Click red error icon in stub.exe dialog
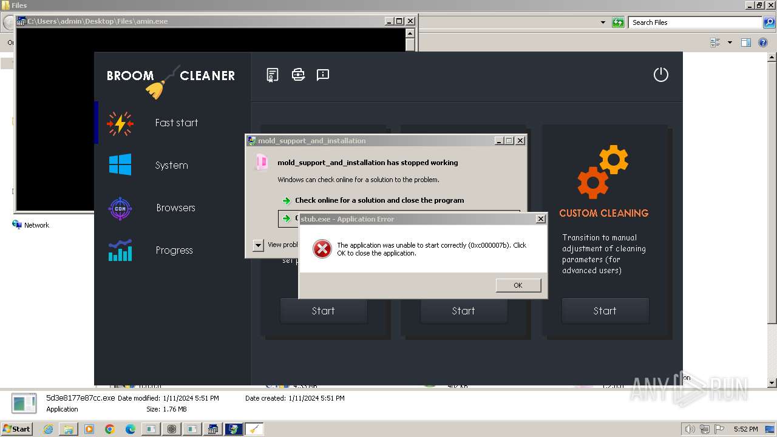The width and height of the screenshot is (777, 437). click(322, 249)
